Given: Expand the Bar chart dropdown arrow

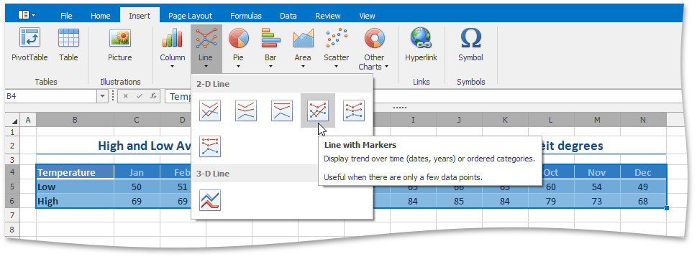Looking at the screenshot, I should pyautogui.click(x=270, y=67).
